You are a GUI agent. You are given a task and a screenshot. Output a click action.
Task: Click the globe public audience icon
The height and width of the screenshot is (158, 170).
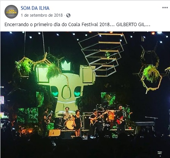(68, 16)
